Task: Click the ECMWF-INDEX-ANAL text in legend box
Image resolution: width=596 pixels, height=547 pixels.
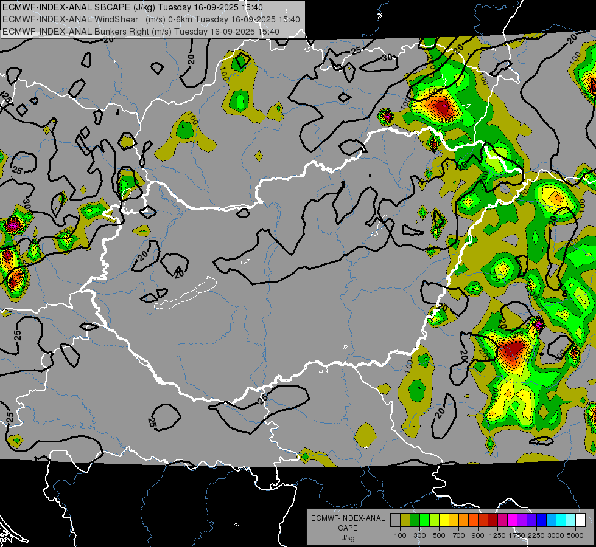Action: (348, 518)
